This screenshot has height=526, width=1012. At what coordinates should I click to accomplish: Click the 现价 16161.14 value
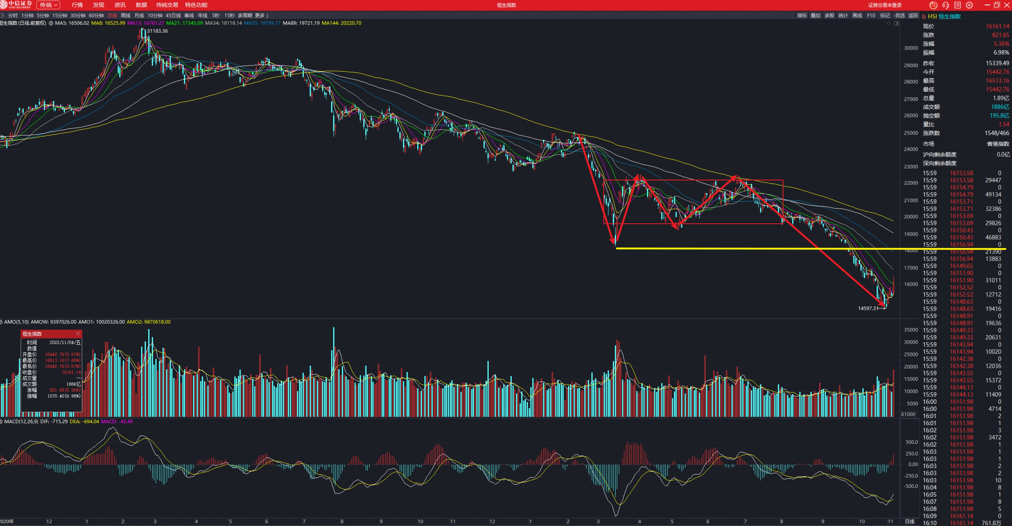997,26
